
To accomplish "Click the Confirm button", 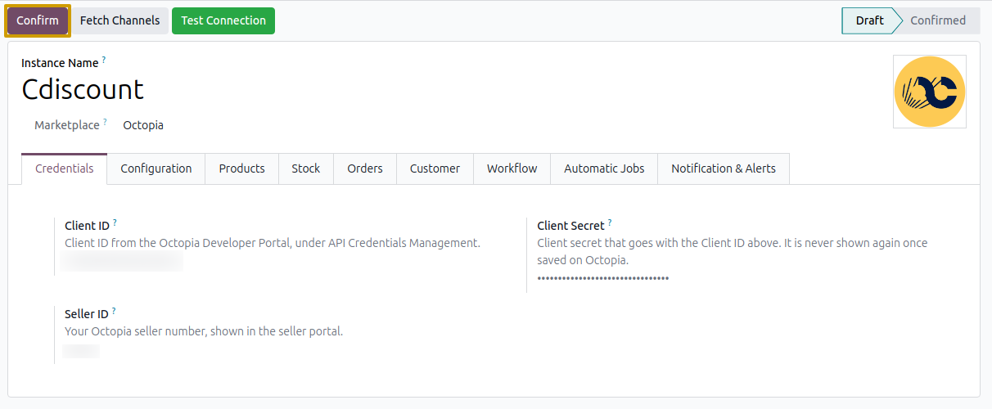I will [x=38, y=20].
